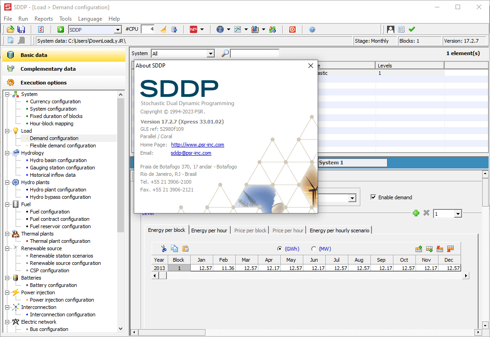The height and width of the screenshot is (337, 490).
Task: Open the System filter dropdown showing All
Action: 211,53
